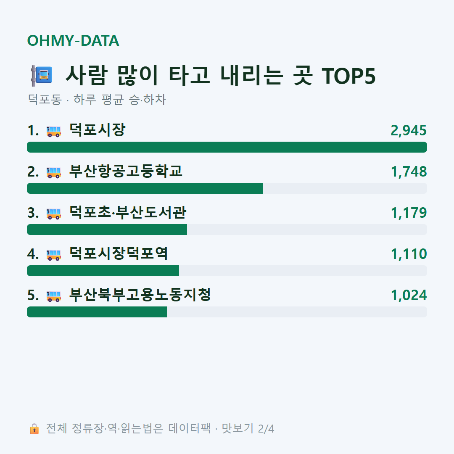454x454 pixels.
Task: Click the bus stop sign icon in title
Action: pyautogui.click(x=42, y=76)
